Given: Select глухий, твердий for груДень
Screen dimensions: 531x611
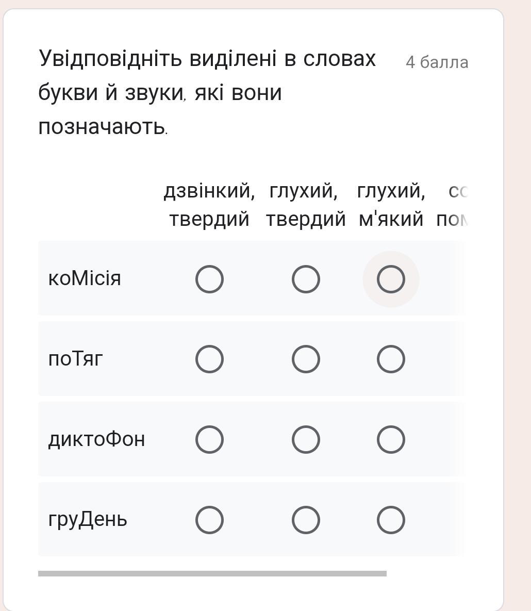Looking at the screenshot, I should pyautogui.click(x=306, y=520).
